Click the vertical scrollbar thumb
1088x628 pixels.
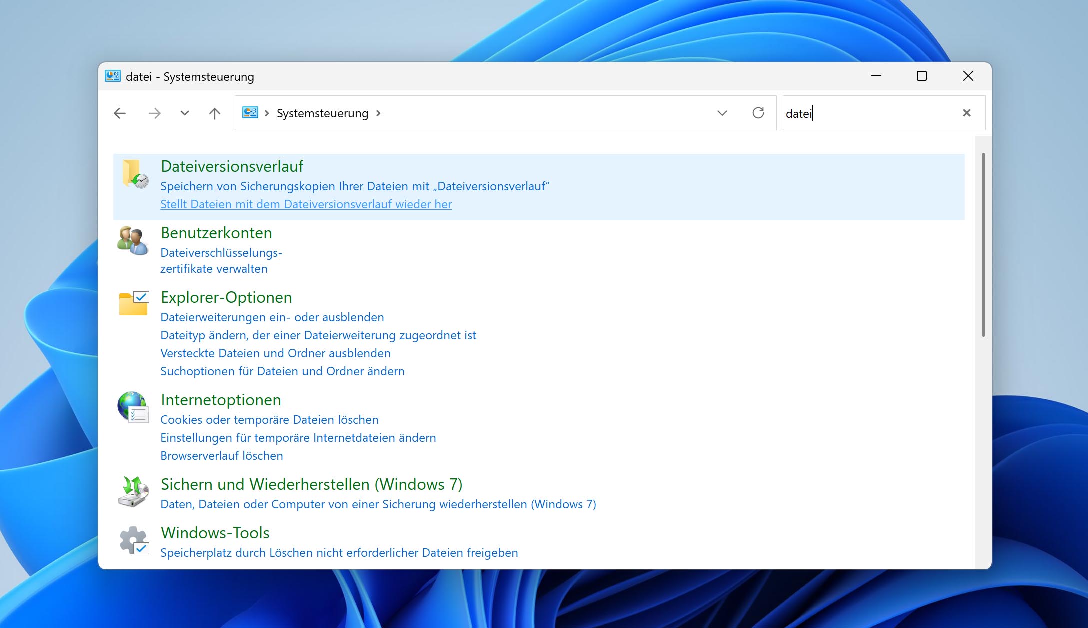coord(983,244)
